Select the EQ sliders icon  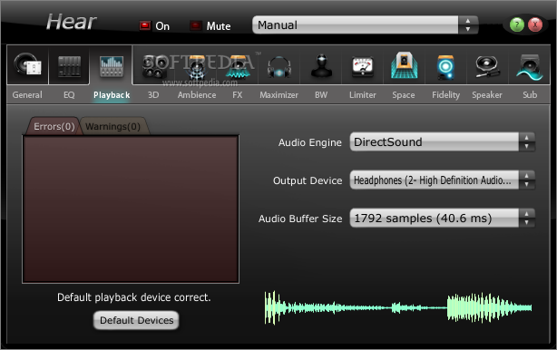point(69,66)
